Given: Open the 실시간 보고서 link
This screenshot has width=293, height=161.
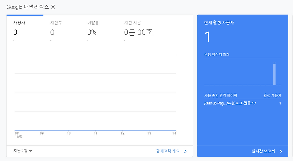Looking at the screenshot, I should (x=263, y=151).
